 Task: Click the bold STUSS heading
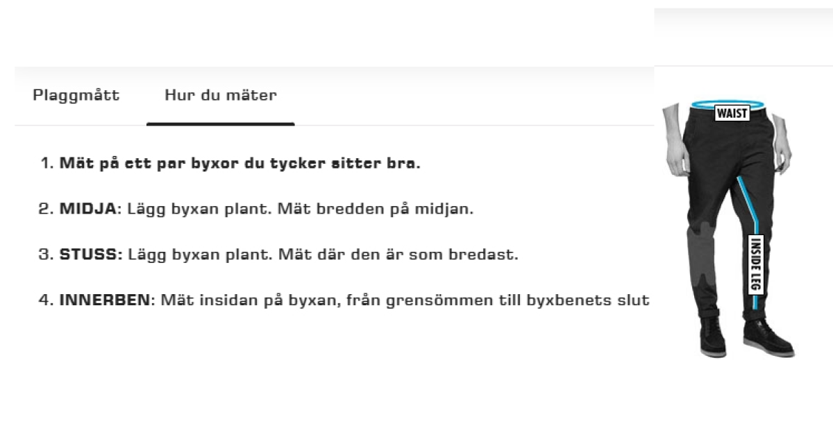[90, 255]
